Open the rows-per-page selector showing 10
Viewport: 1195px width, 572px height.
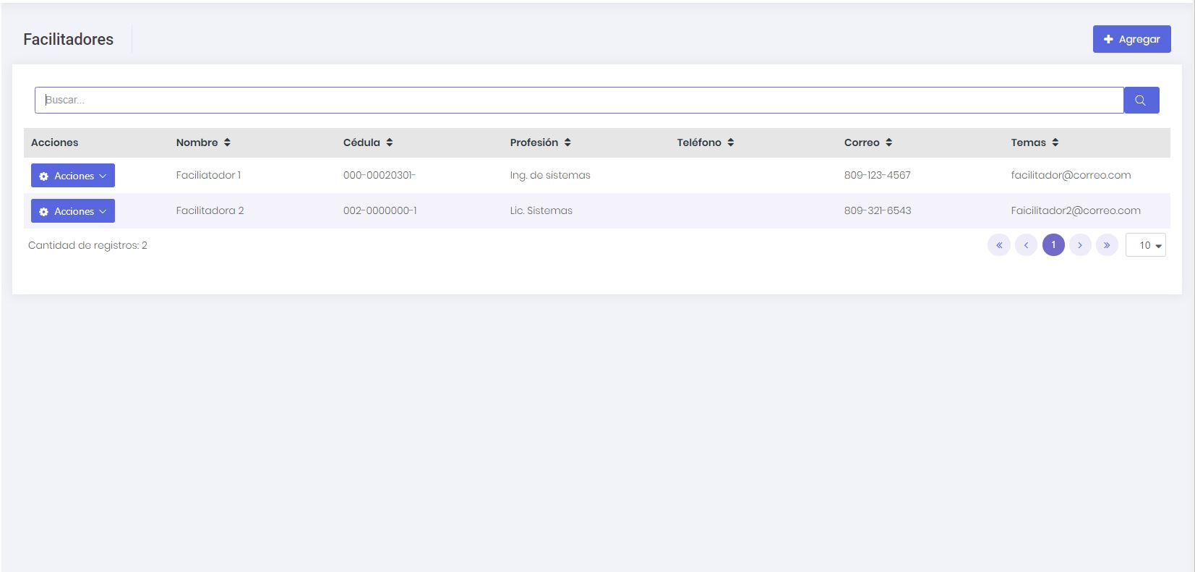click(x=1146, y=245)
